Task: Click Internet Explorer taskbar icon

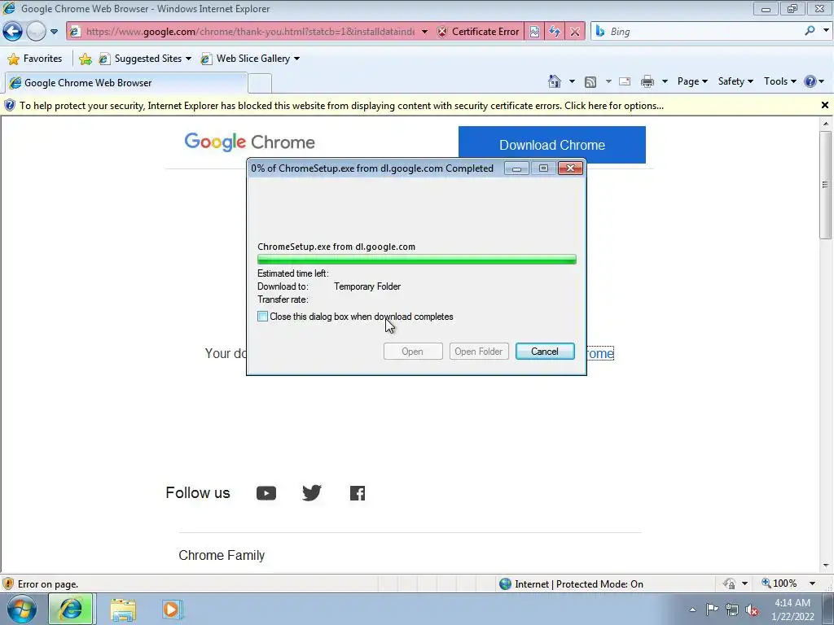Action: (x=70, y=609)
